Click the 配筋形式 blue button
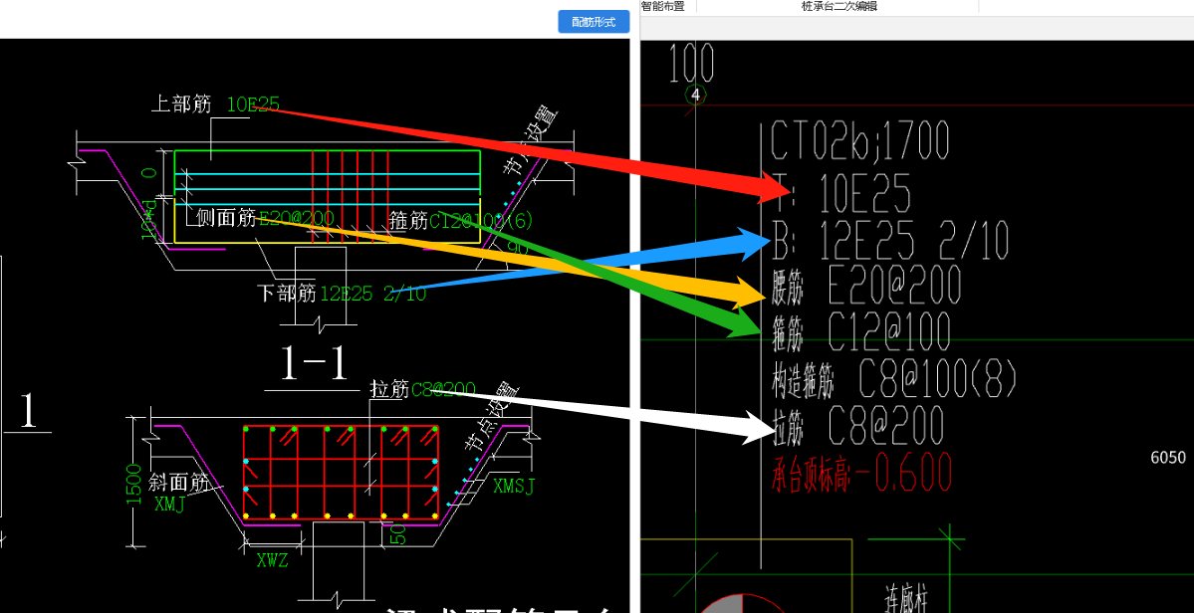Image resolution: width=1194 pixels, height=613 pixels. click(594, 21)
